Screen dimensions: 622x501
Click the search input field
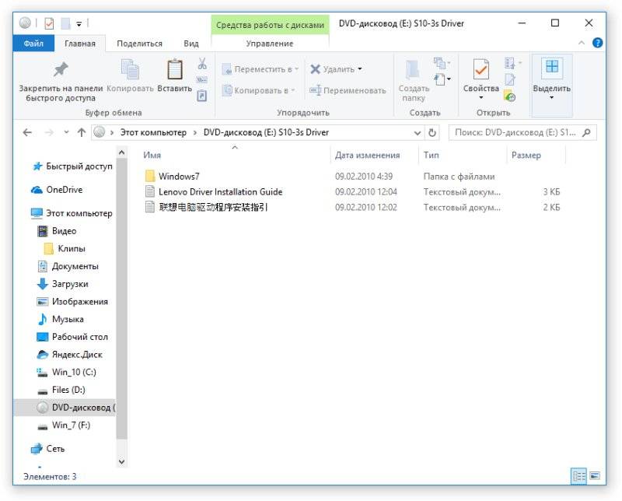(515, 132)
